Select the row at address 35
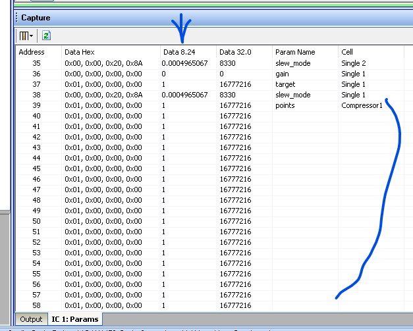 pos(210,63)
